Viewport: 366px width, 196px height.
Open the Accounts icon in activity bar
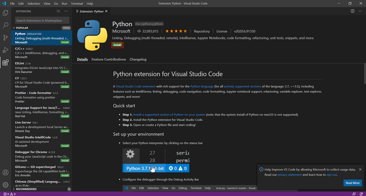pyautogui.click(x=5, y=173)
